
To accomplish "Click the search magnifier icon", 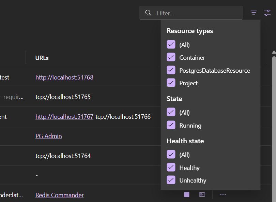I will tap(148, 13).
